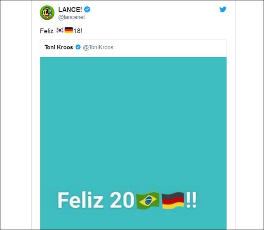Click the double exclamation marks in image

pos(191,200)
